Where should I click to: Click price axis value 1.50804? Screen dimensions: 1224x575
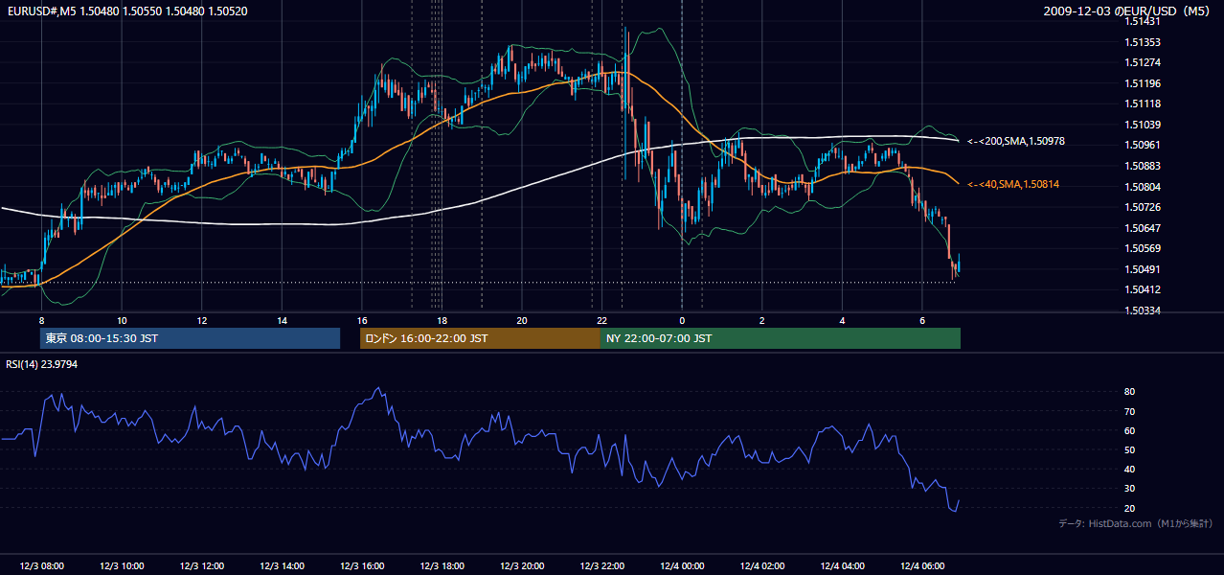tap(1143, 187)
